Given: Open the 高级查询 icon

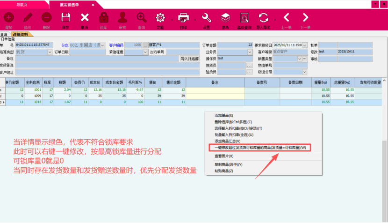Looking at the screenshot, I should [x=244, y=18].
